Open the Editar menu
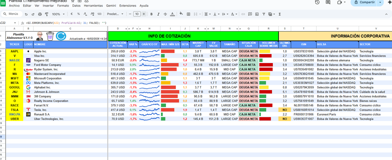This screenshot has width=392, height=160. (x=27, y=6)
